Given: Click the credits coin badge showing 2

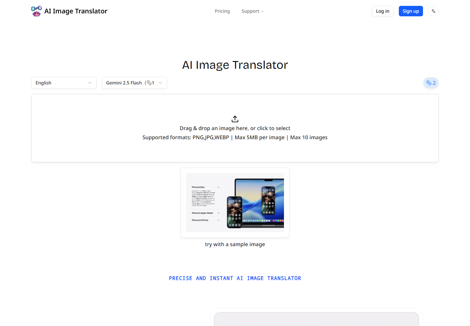Looking at the screenshot, I should pos(431,83).
